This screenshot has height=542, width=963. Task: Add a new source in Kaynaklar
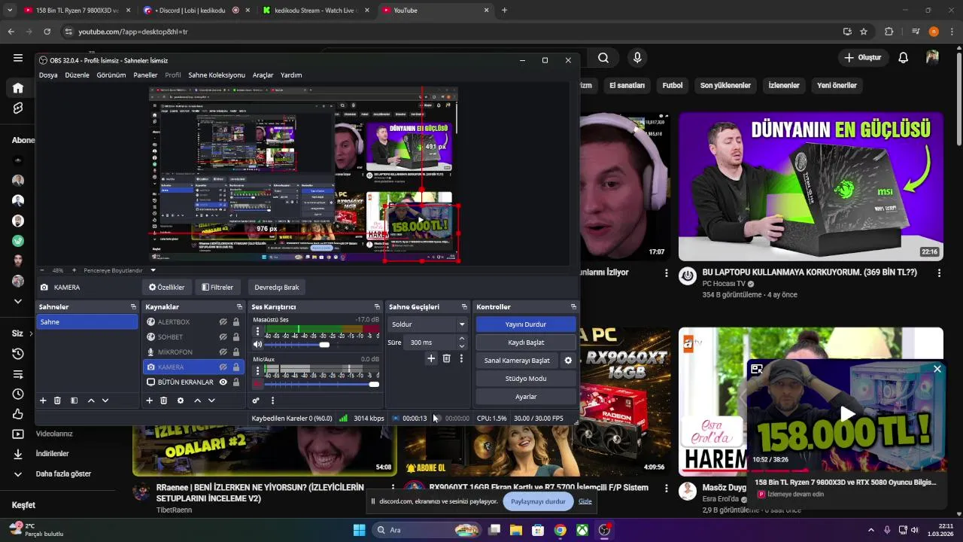tap(149, 400)
